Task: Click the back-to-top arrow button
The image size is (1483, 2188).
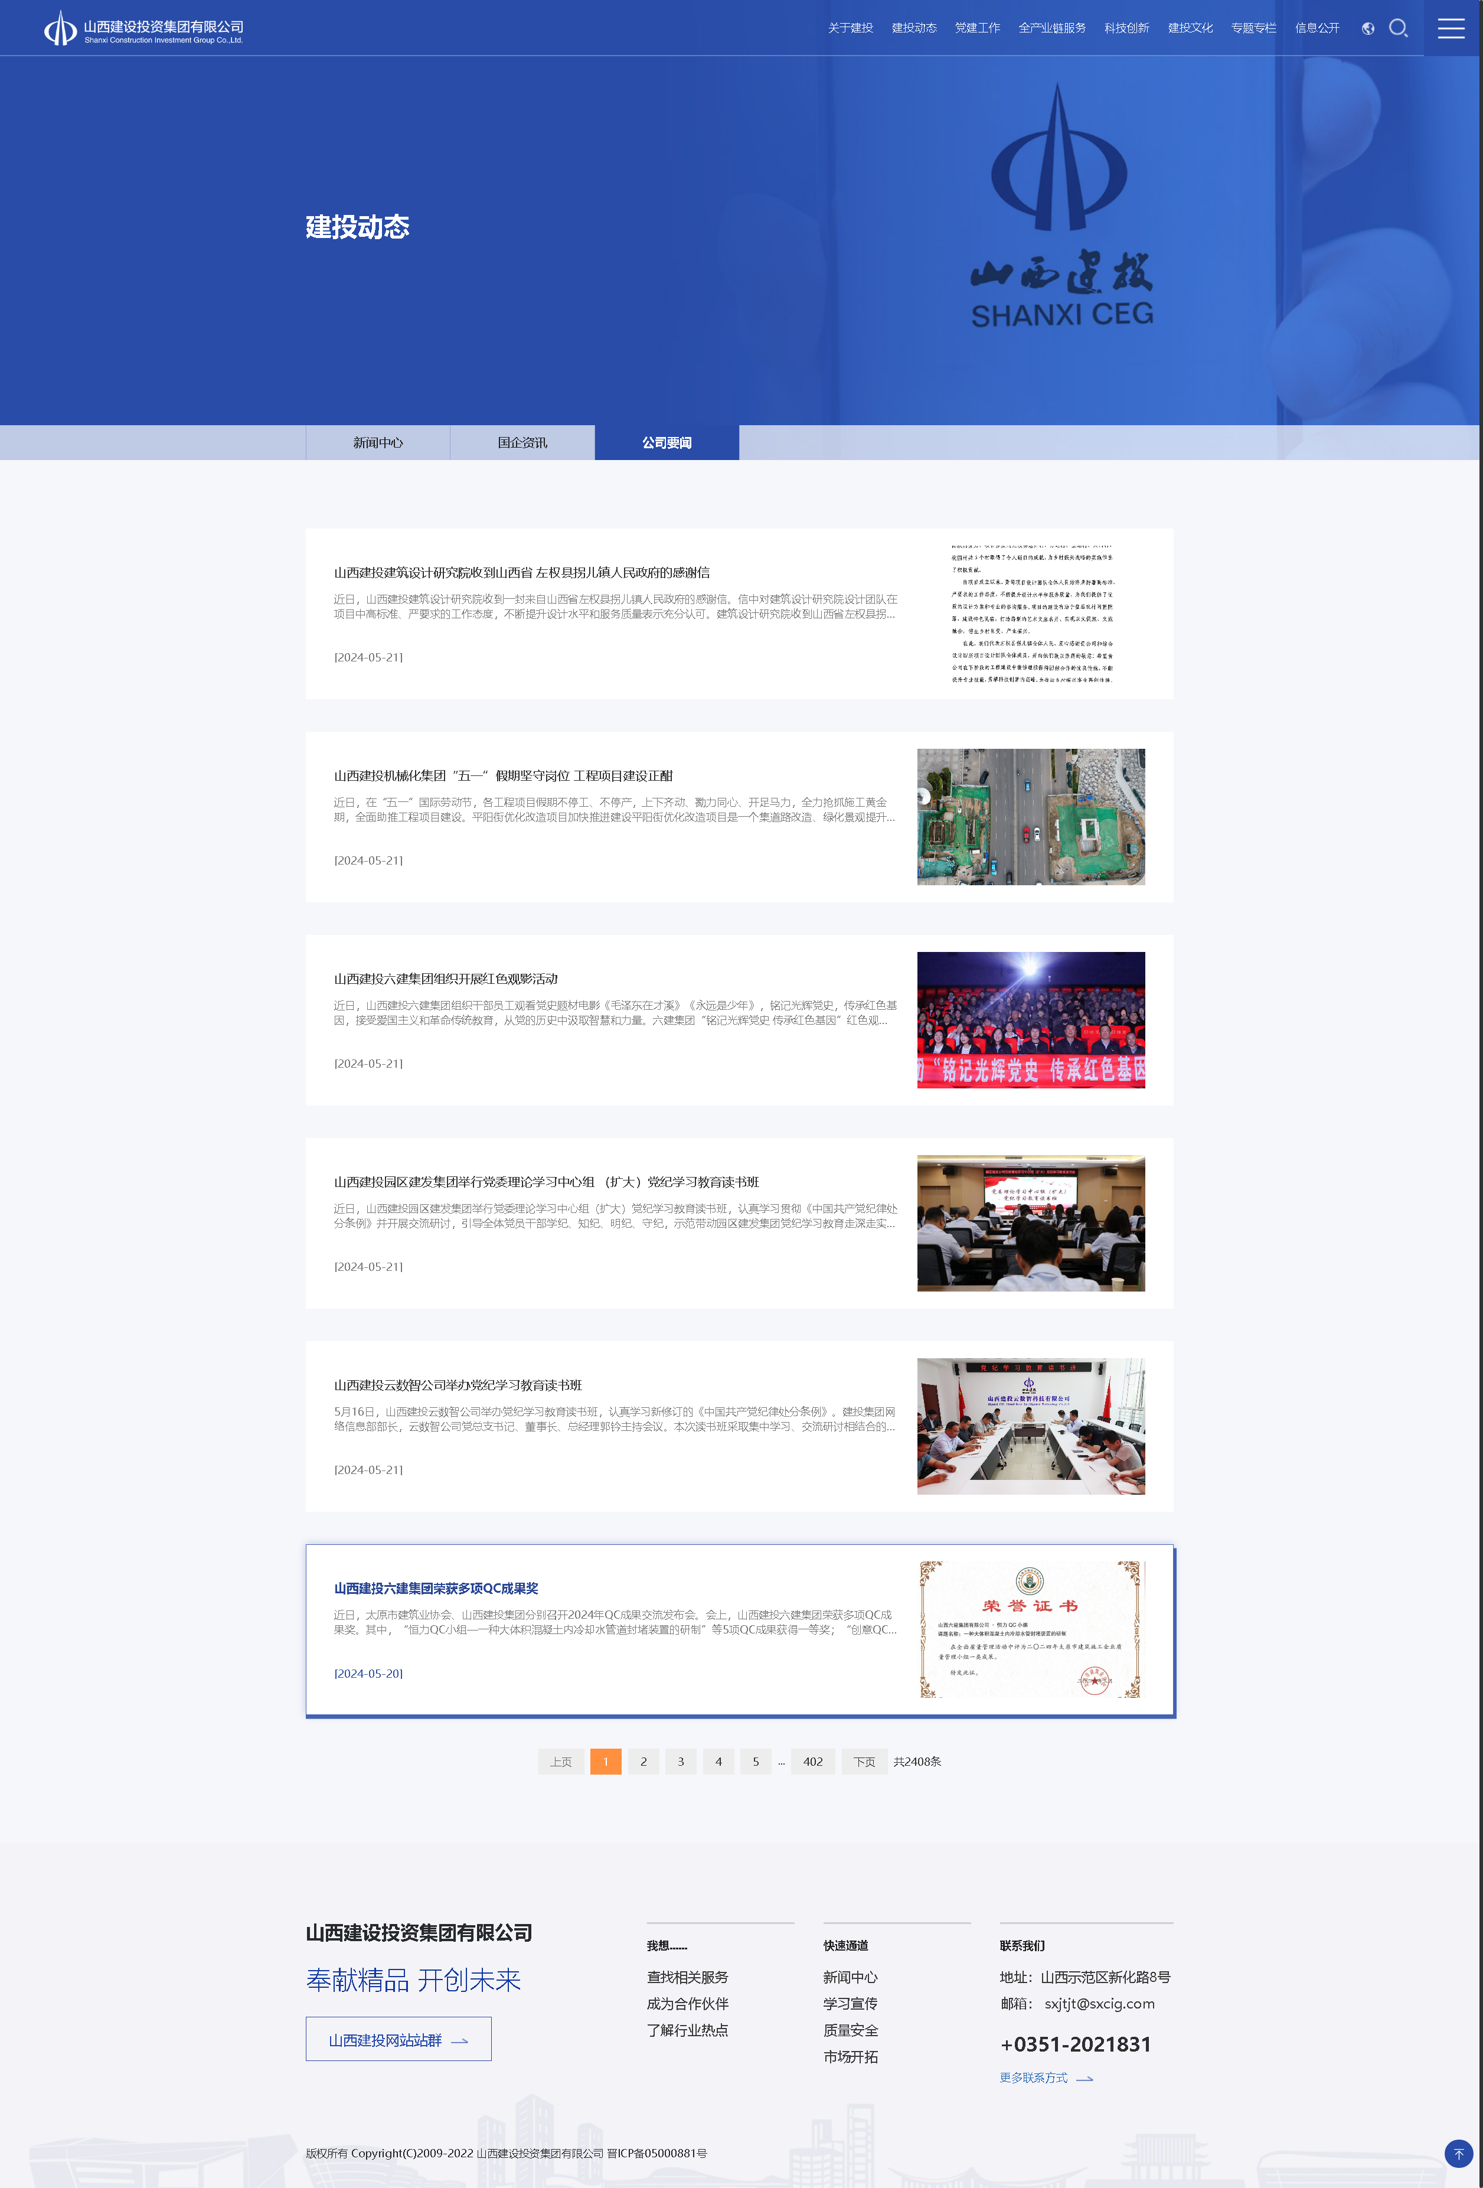Action: click(x=1459, y=2153)
